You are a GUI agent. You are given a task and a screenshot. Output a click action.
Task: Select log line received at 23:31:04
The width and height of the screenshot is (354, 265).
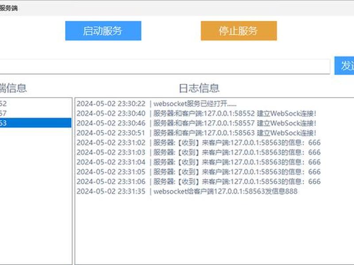point(198,162)
